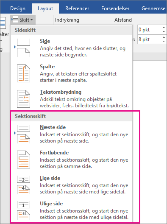The width and height of the screenshot is (167, 224).
Task: Click the 8 pkt spacing field
Action: [150, 39]
